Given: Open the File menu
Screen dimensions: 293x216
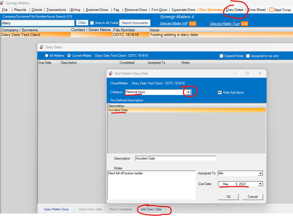Looking at the screenshot, I should coord(5,10).
